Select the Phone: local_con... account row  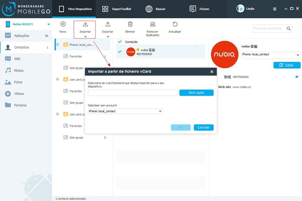83,45
